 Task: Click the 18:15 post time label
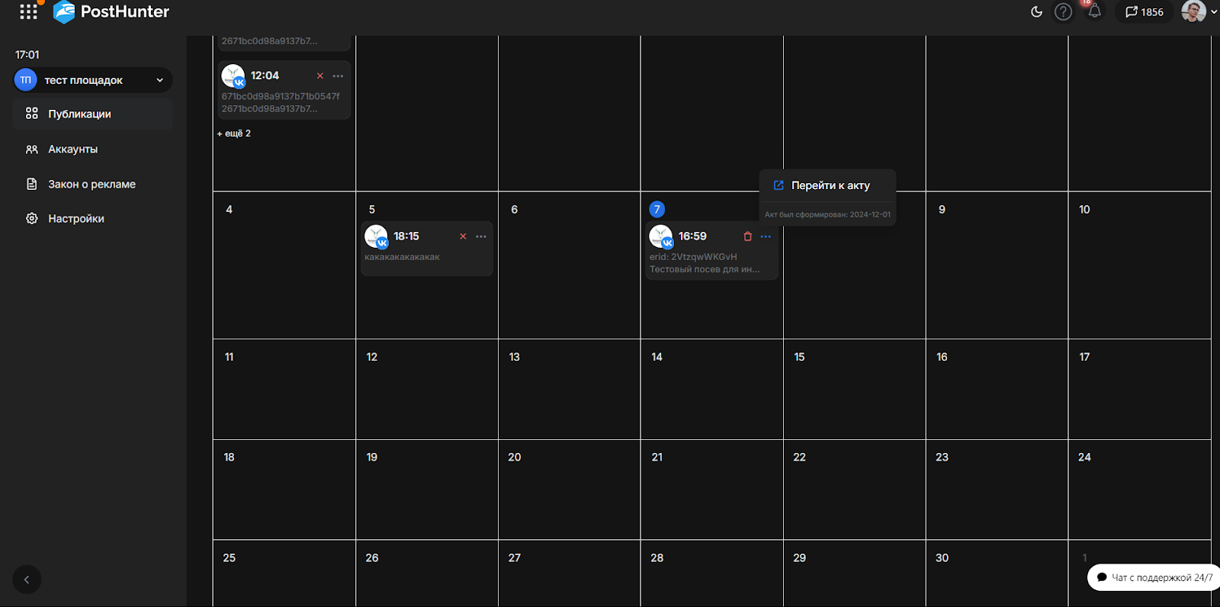tap(406, 236)
